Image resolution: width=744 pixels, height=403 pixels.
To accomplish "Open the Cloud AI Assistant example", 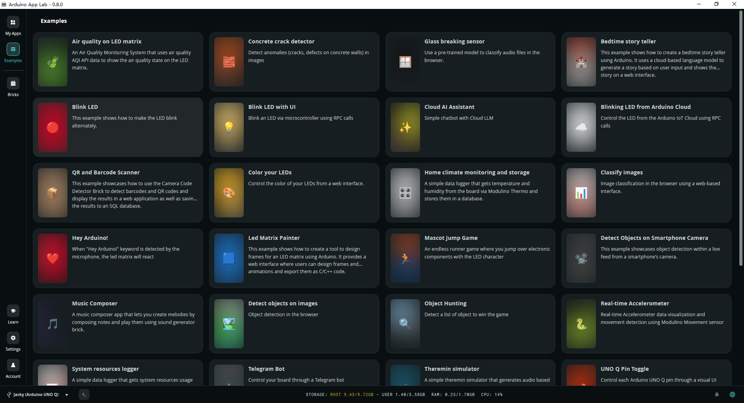I will coord(470,127).
